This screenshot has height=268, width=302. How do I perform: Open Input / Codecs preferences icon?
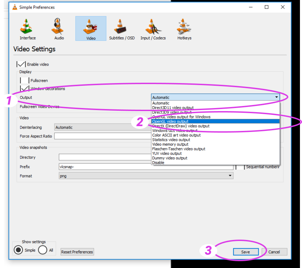[153, 29]
